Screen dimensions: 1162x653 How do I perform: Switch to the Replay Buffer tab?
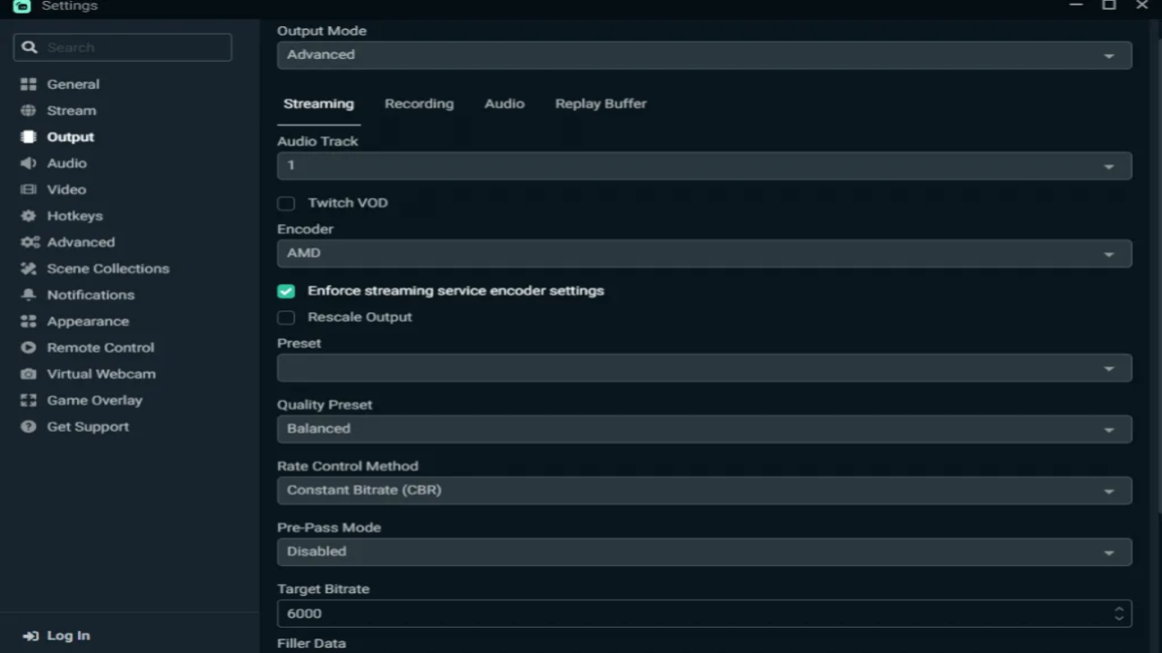click(x=601, y=103)
